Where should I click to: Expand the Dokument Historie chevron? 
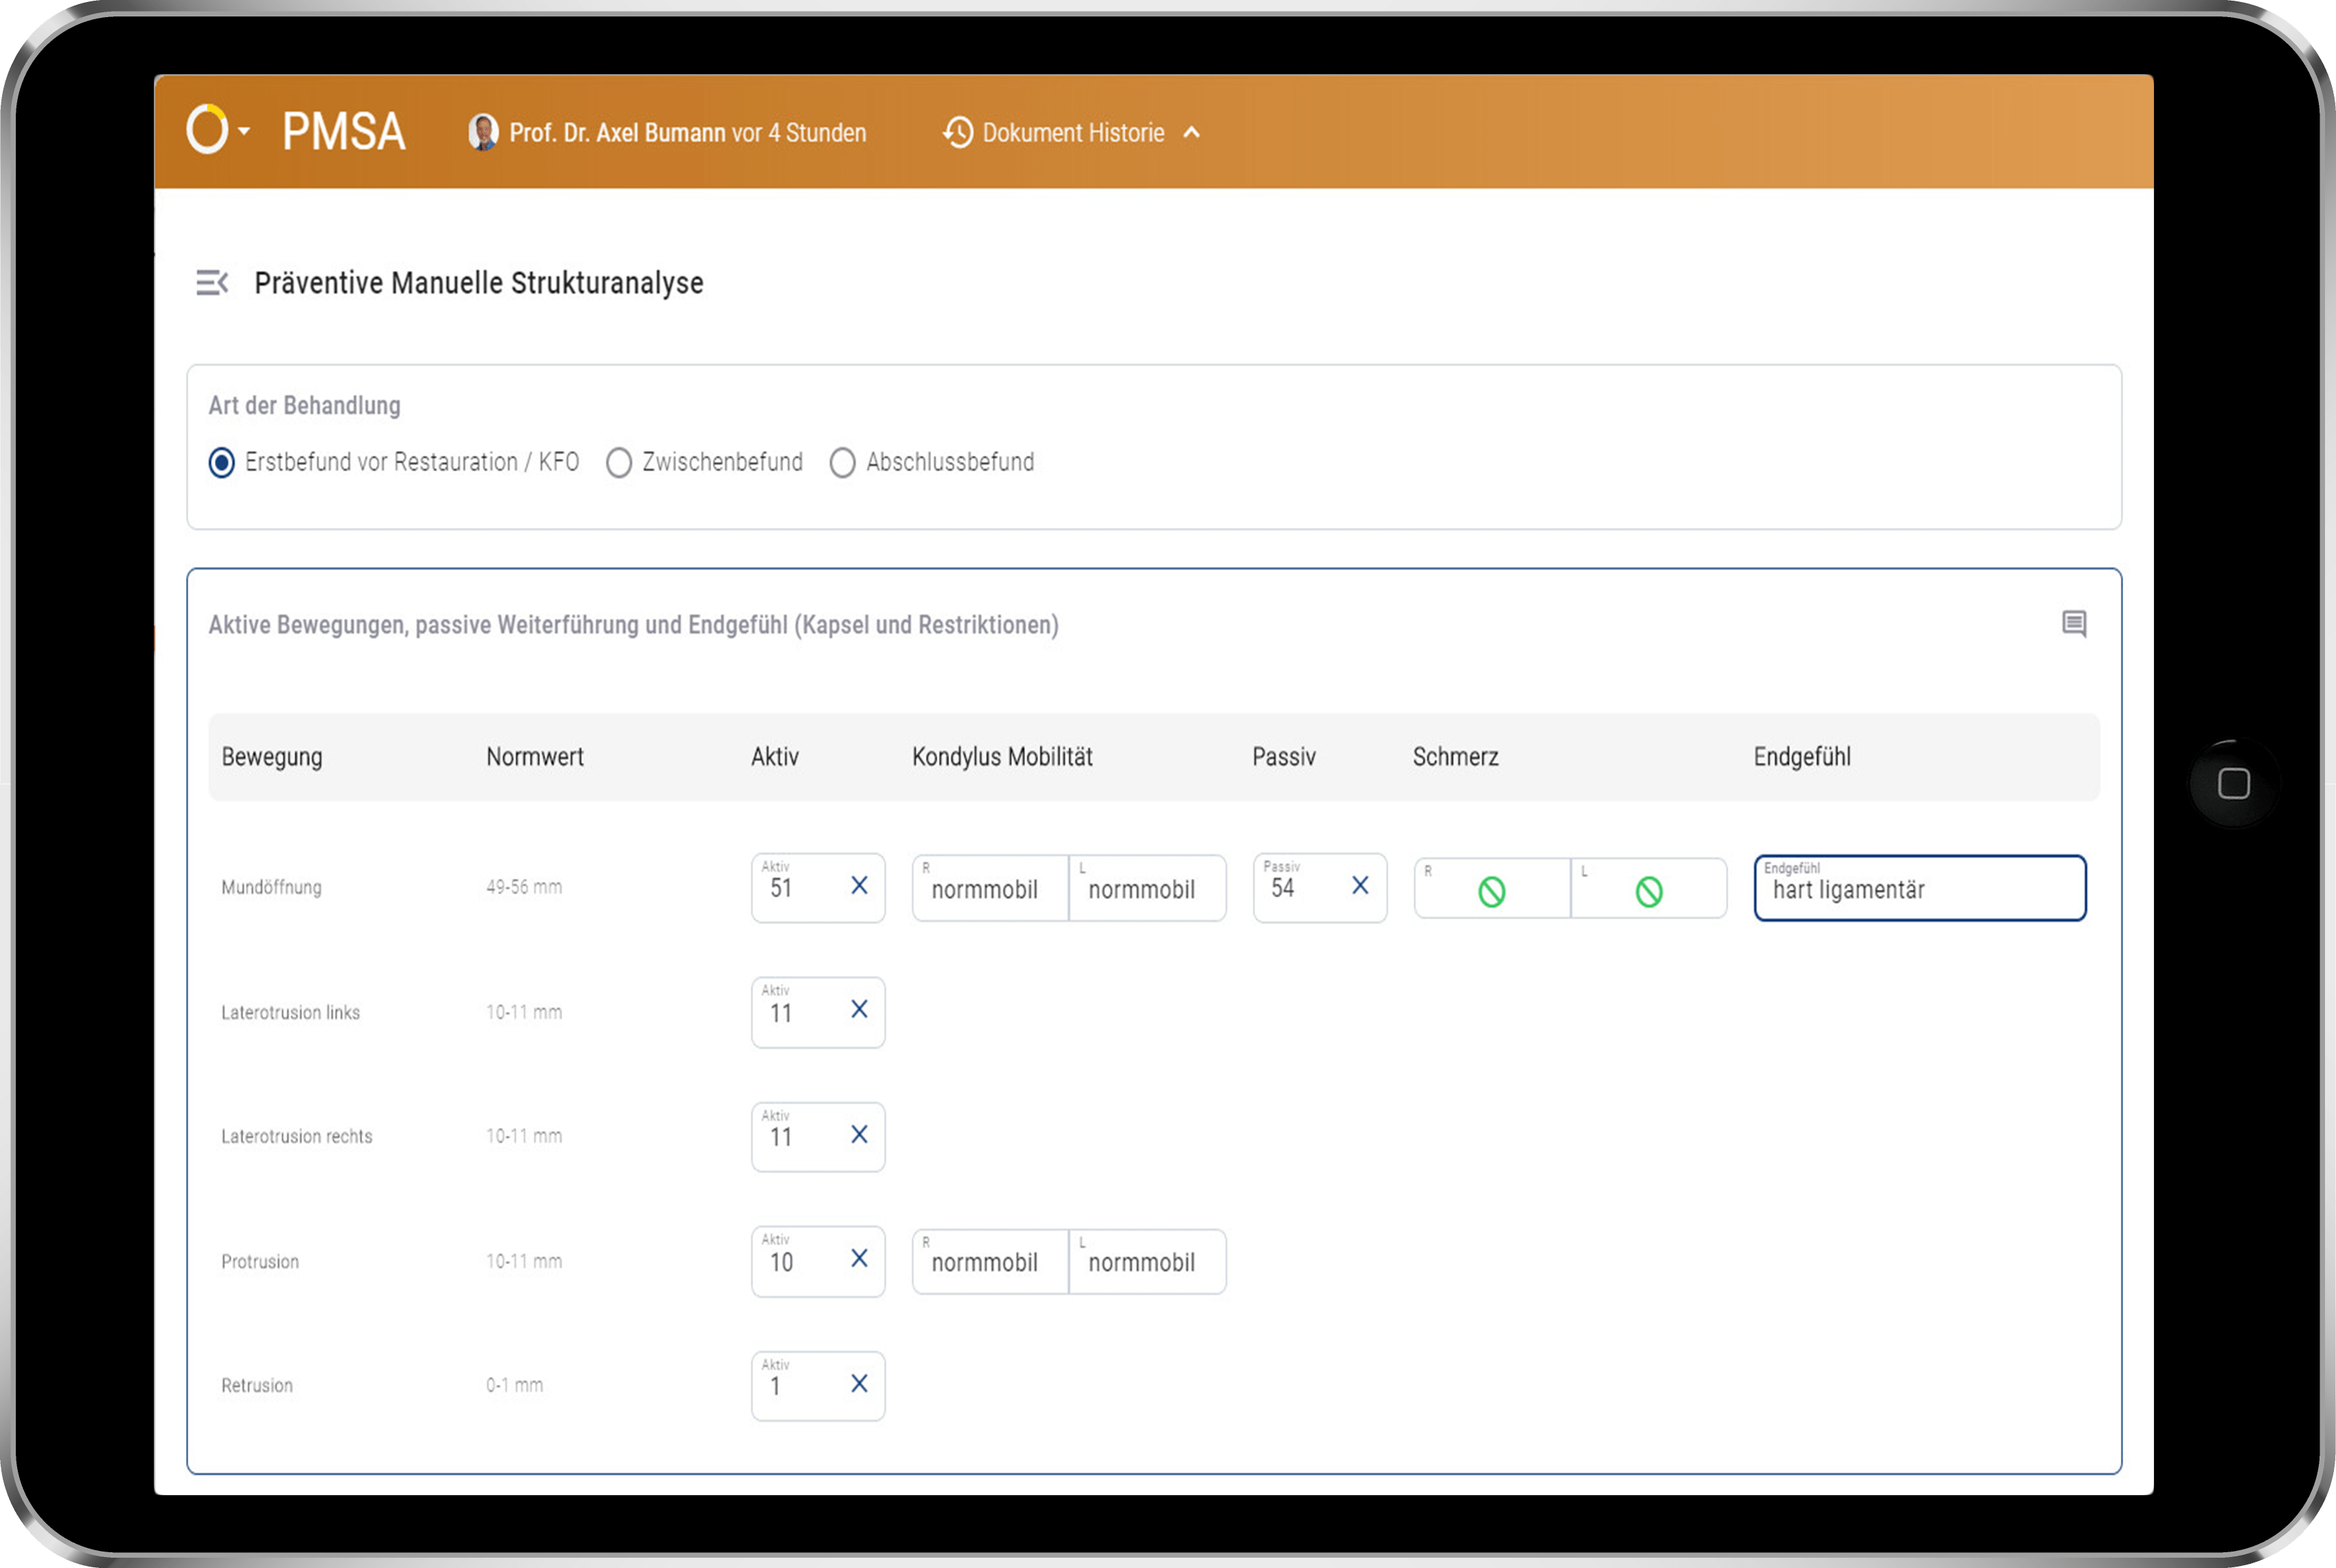pos(1191,133)
